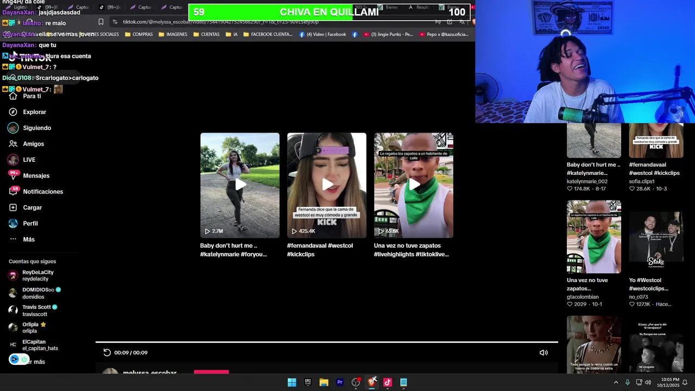This screenshot has height=391, width=695.
Task: Open the Jingle Punks YouTube bookmark
Action: (x=388, y=34)
